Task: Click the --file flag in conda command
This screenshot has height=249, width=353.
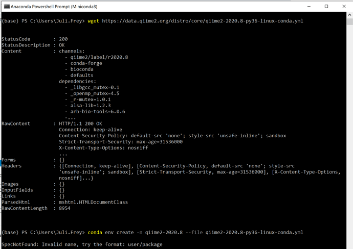Action: [x=194, y=232]
